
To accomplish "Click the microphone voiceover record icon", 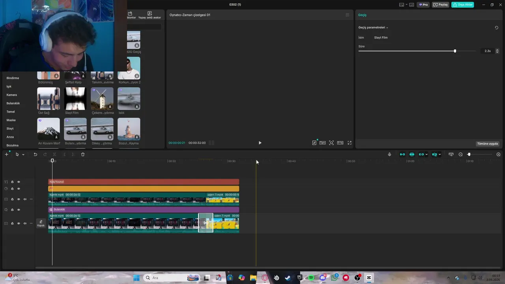I will click(389, 154).
